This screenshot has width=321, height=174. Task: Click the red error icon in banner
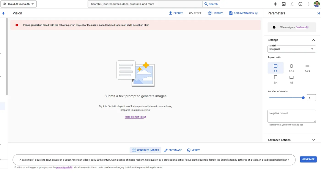click(x=17, y=25)
